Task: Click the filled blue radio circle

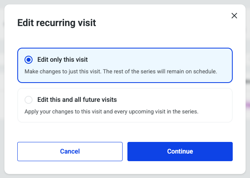Action: pyautogui.click(x=29, y=60)
